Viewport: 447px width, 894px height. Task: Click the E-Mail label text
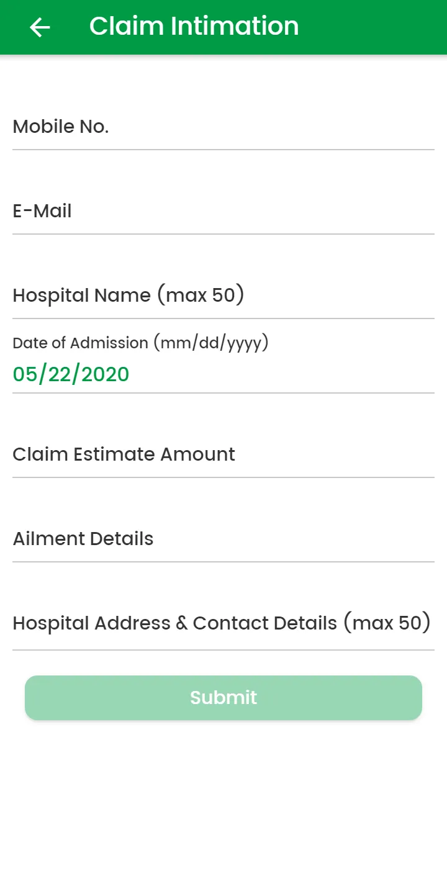pyautogui.click(x=42, y=211)
